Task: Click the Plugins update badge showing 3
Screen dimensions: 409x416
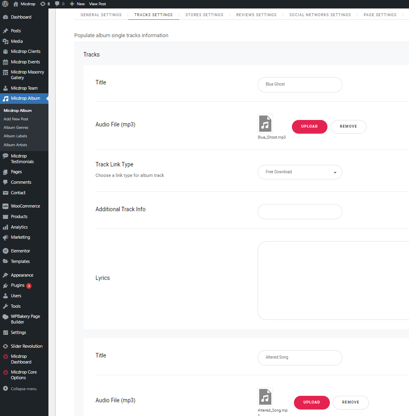Action: click(29, 286)
